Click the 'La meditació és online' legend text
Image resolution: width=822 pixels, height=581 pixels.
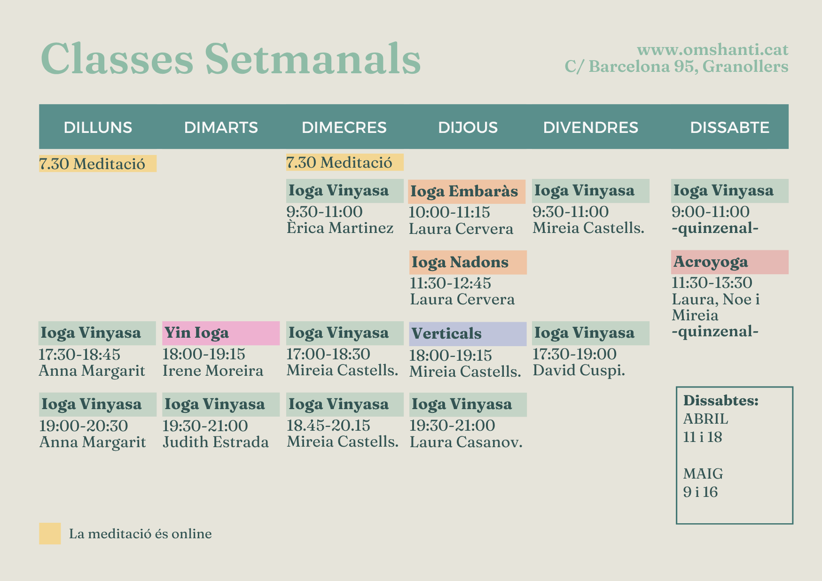pyautogui.click(x=140, y=534)
